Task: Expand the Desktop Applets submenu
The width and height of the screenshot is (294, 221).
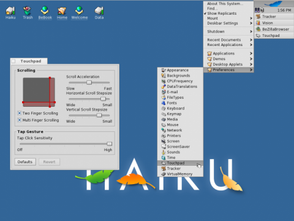Action: click(228, 64)
